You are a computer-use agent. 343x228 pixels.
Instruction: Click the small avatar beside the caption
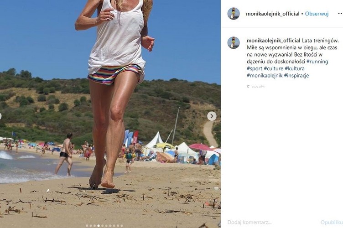(x=234, y=42)
